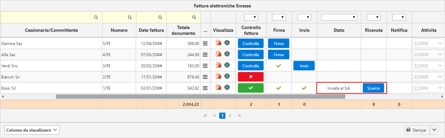Click search icon in Numero filter field
The height and width of the screenshot is (138, 445).
pyautogui.click(x=130, y=17)
